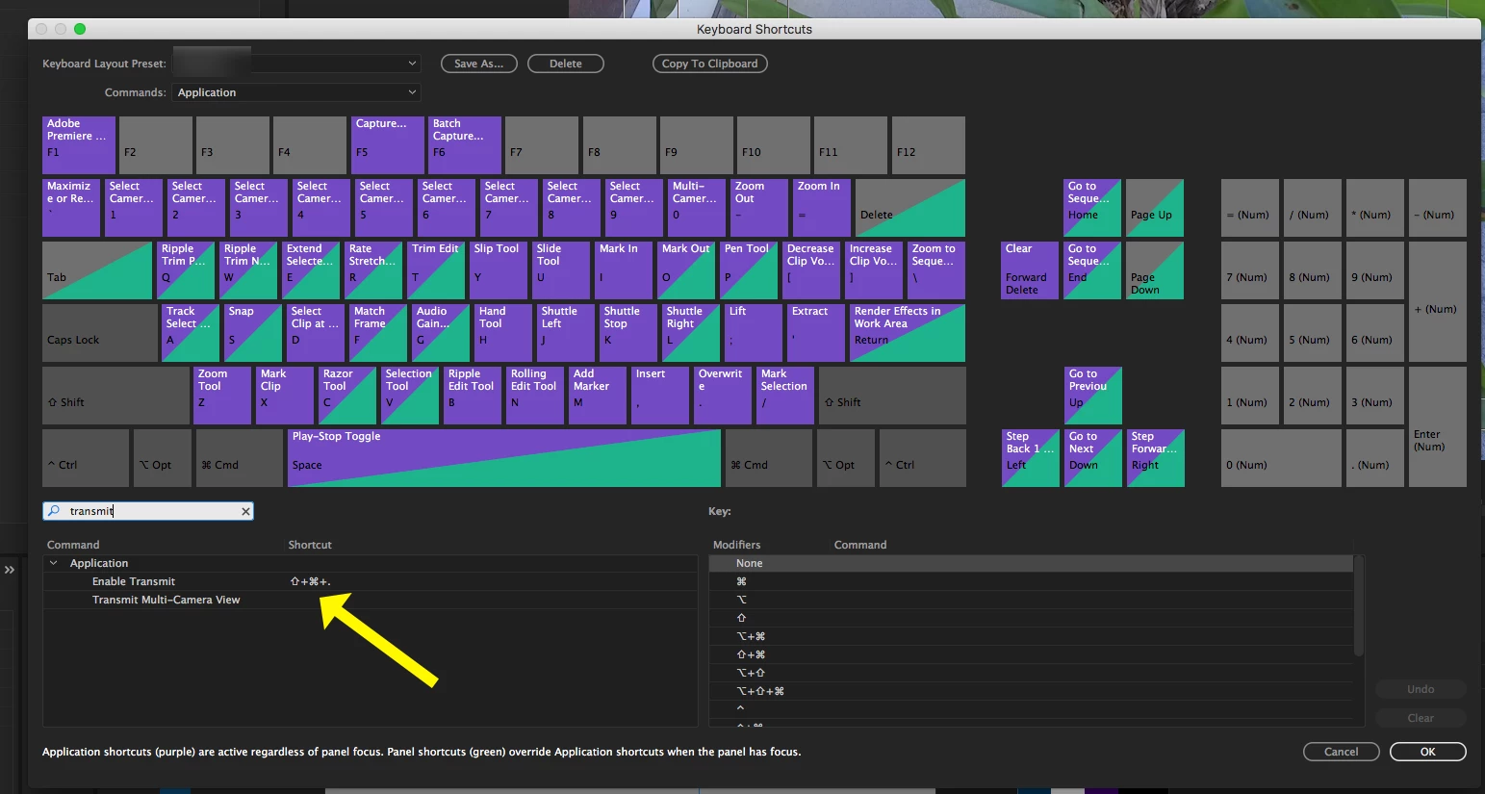Image resolution: width=1485 pixels, height=794 pixels.
Task: Click Copy To Clipboard button
Action: pyautogui.click(x=710, y=64)
